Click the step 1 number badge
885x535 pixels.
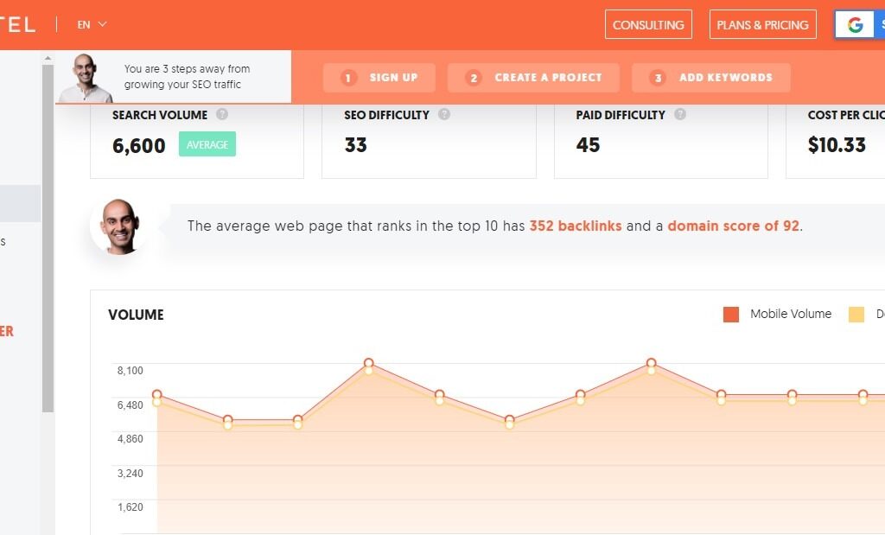[347, 77]
